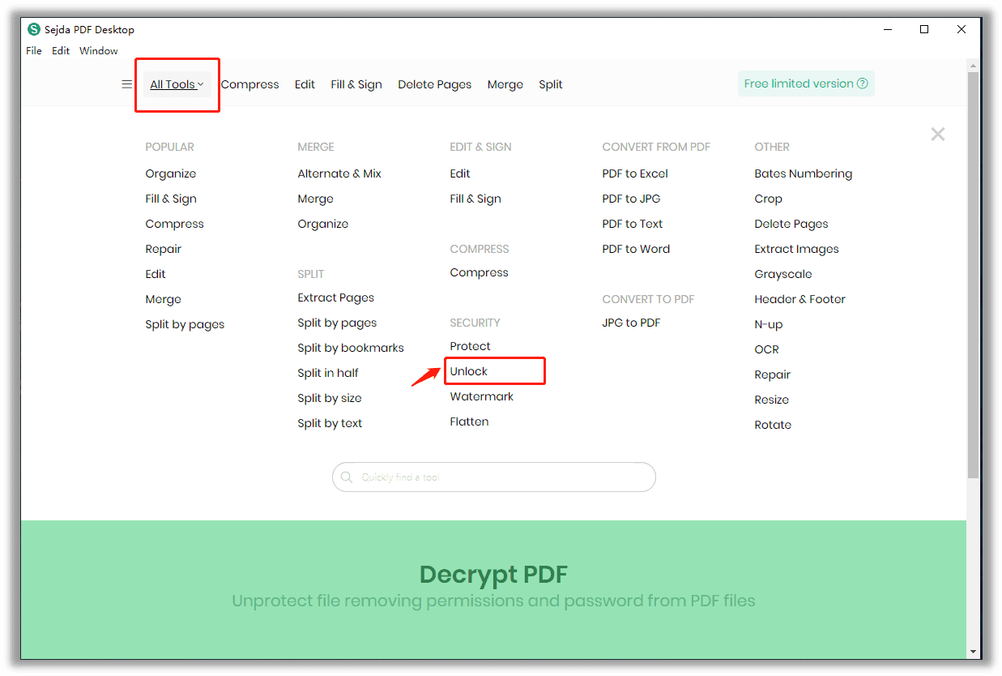Click the Free limited version button
Viewport: 1002px width, 676px height.
click(x=806, y=83)
